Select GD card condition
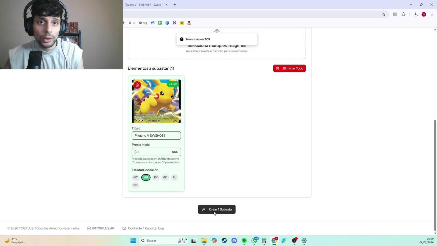Viewport: 437px width, 246px height. click(x=165, y=177)
